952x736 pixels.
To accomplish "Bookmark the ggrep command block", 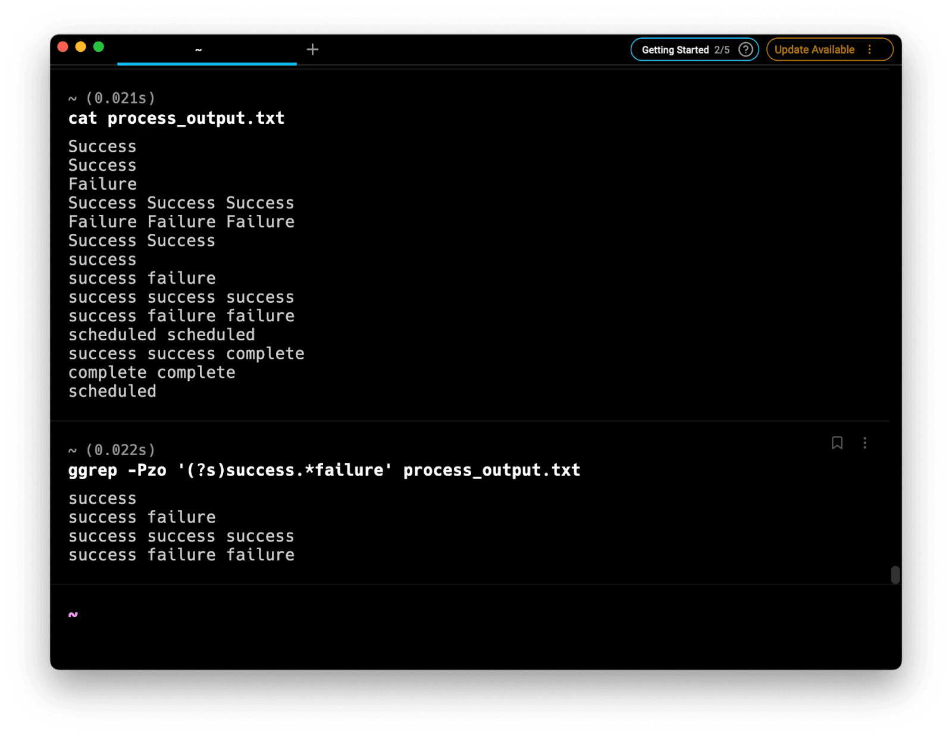I will (837, 443).
